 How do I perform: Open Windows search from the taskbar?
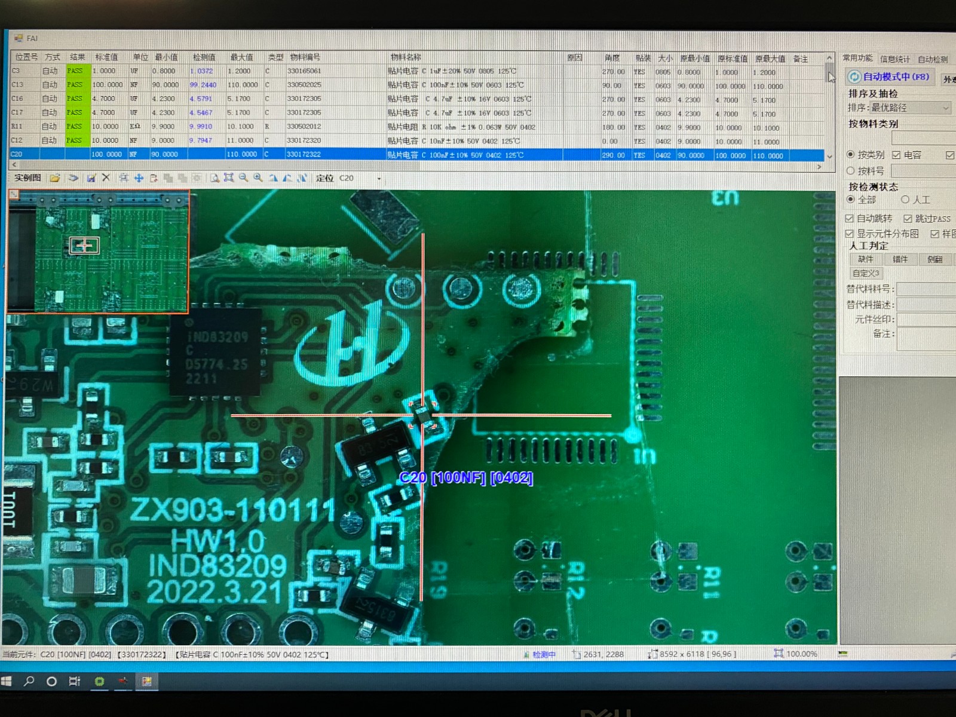point(29,681)
